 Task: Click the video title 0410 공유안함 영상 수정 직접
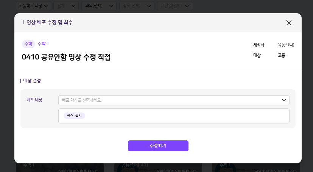(x=66, y=57)
